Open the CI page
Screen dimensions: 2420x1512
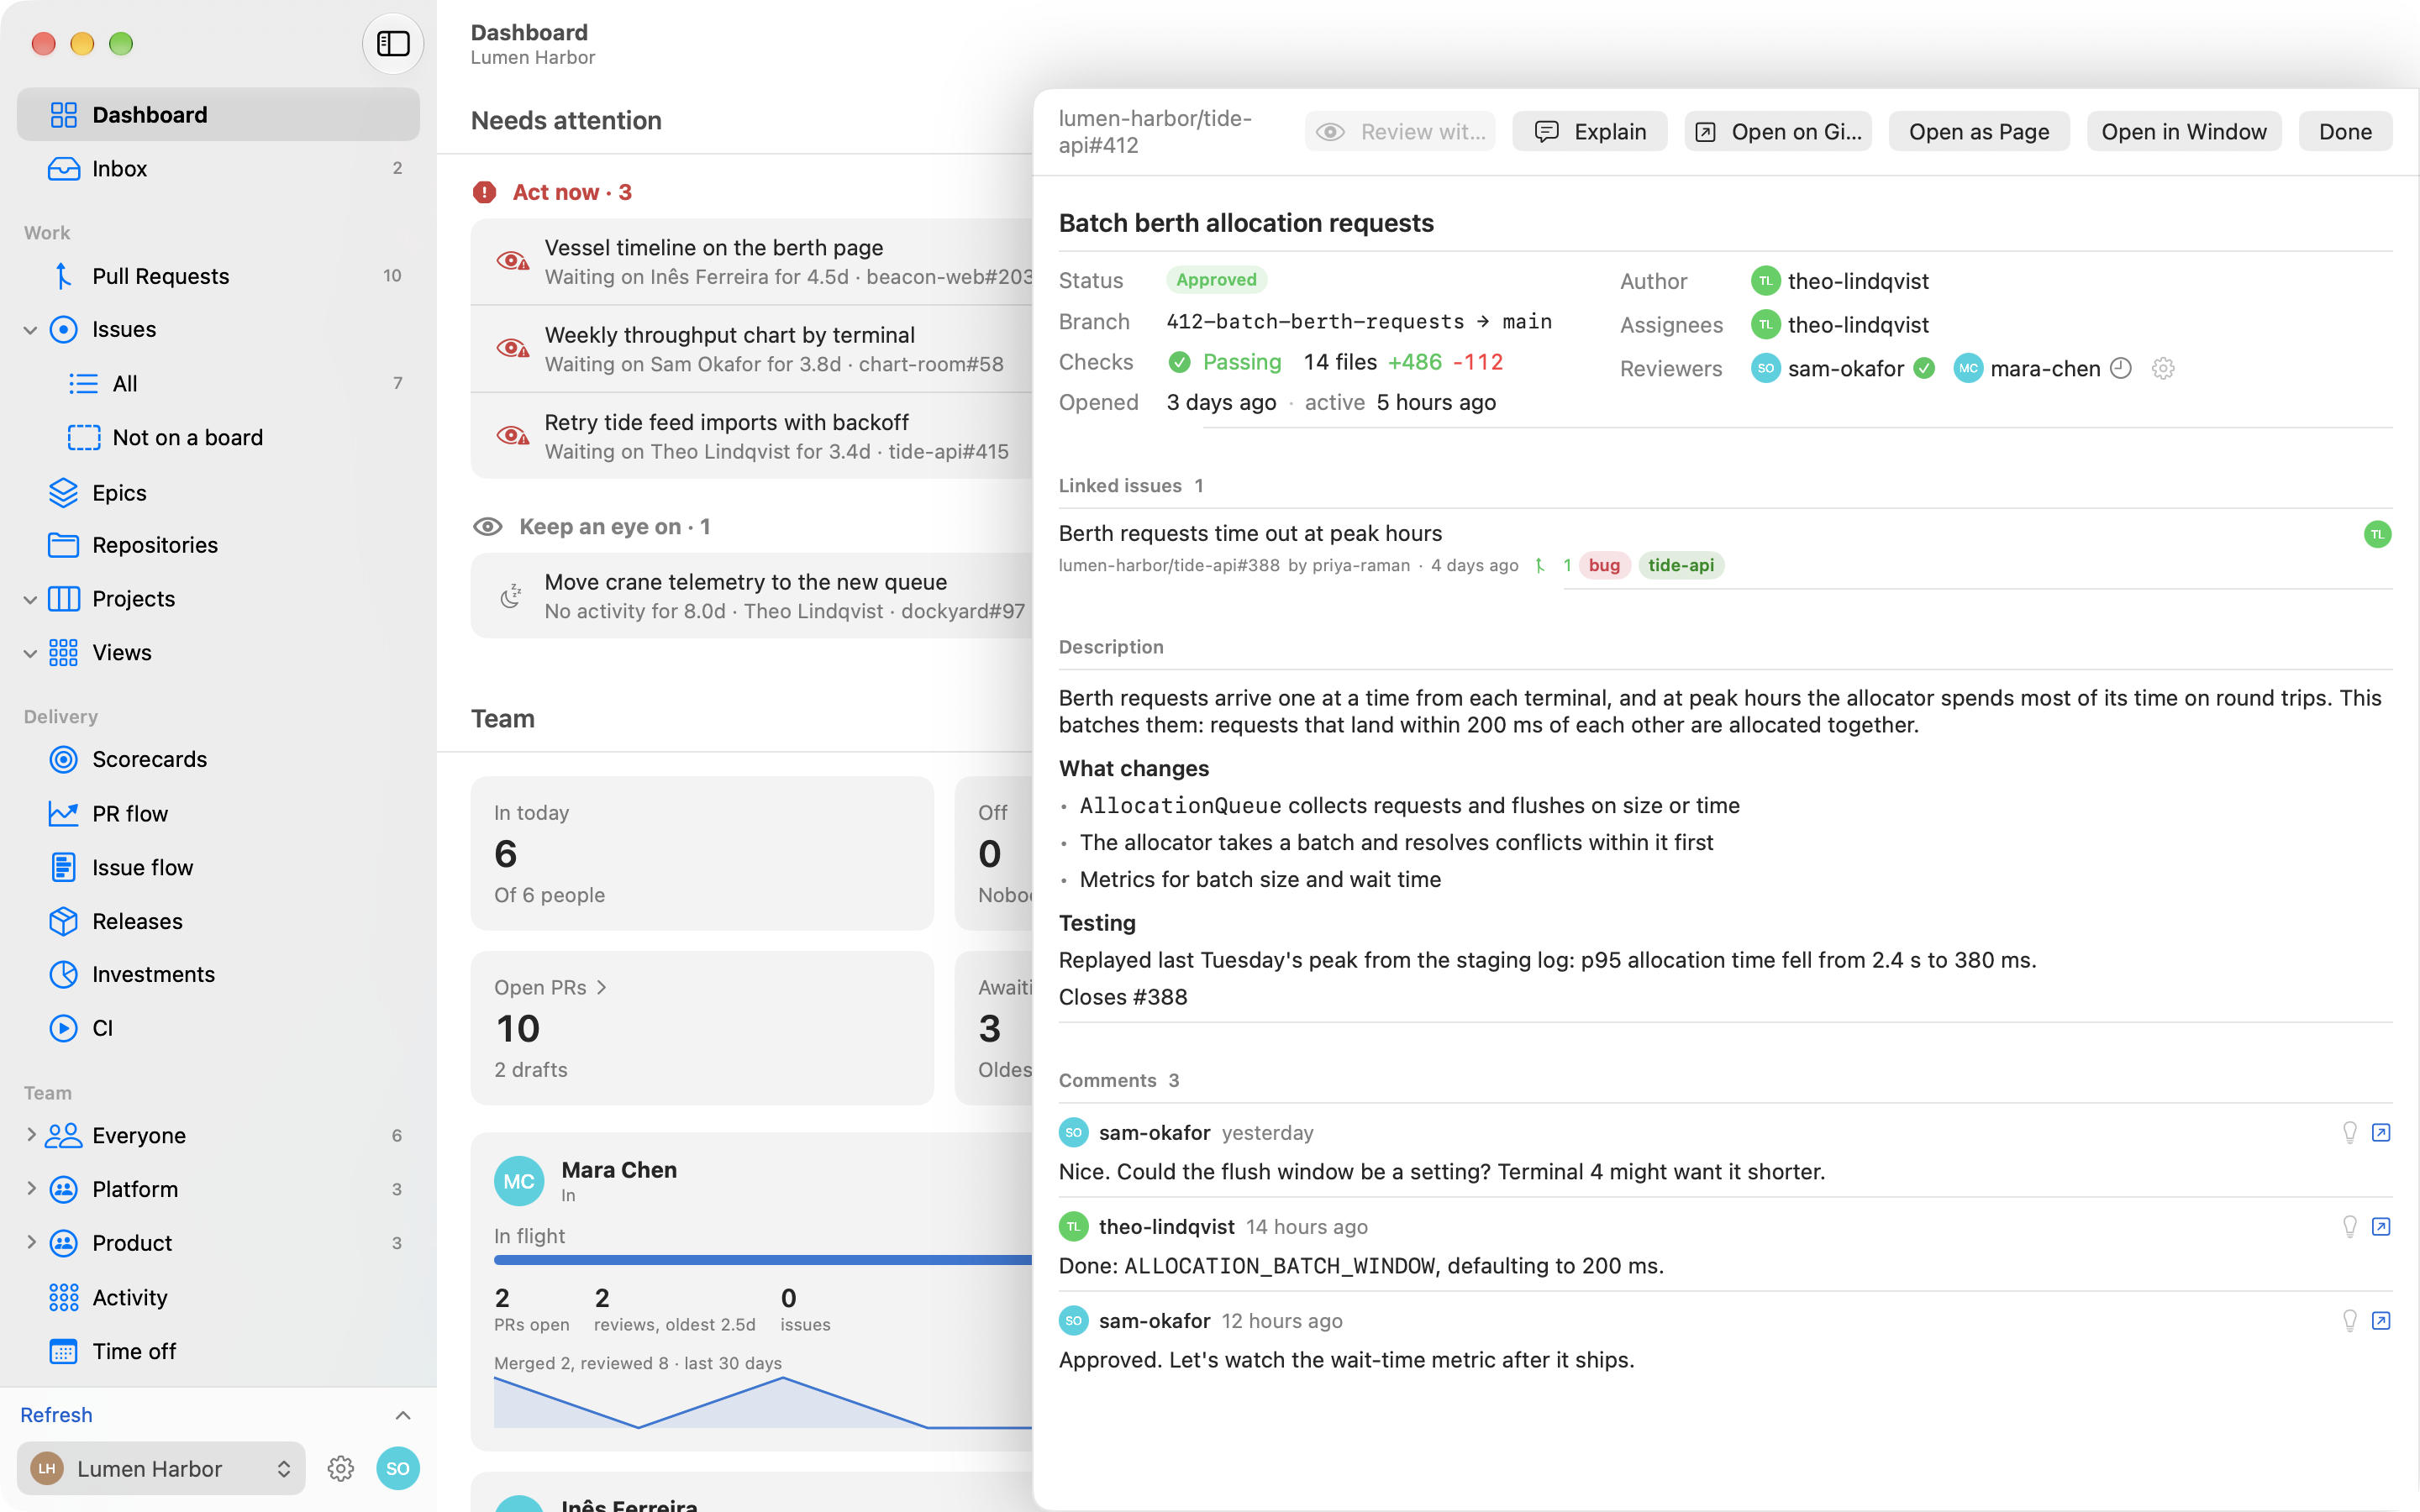[x=218, y=1028]
